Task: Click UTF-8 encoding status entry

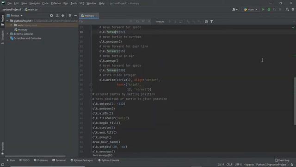Action: click(238, 165)
